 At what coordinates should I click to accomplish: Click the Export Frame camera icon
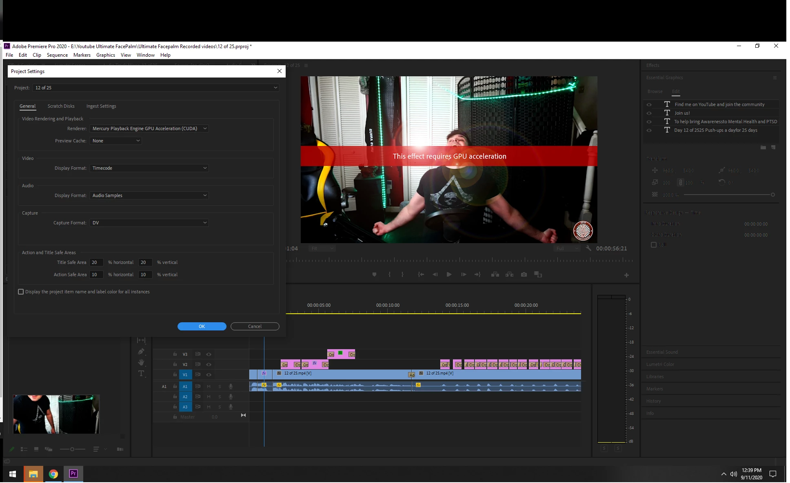click(x=524, y=275)
